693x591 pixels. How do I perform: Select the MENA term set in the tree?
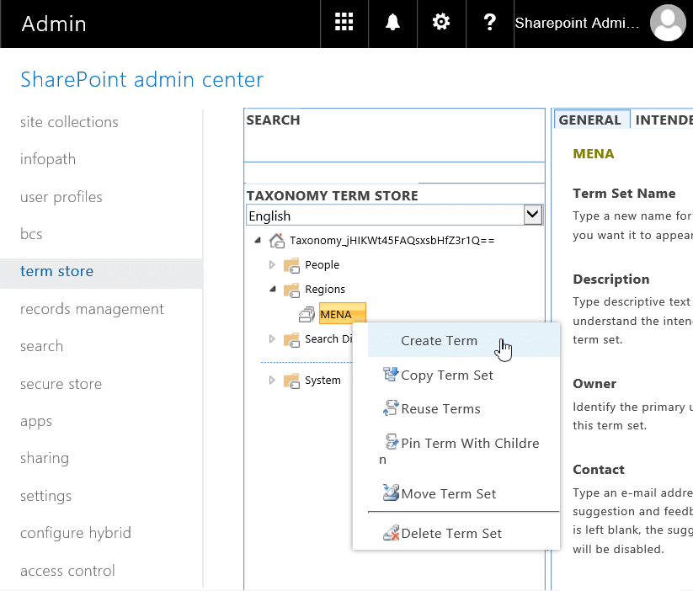(337, 313)
